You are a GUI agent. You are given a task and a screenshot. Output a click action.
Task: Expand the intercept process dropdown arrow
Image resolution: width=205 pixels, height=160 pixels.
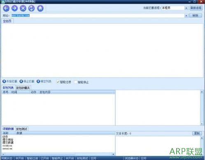186,8
